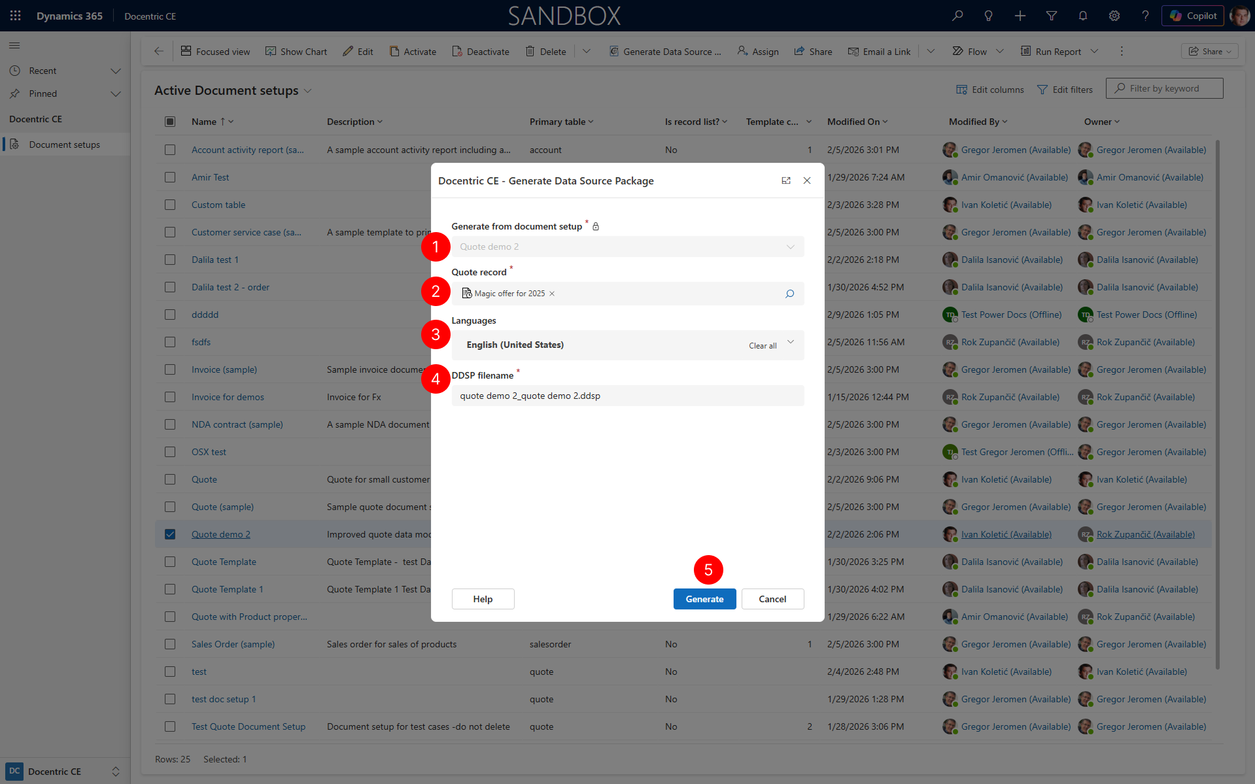
Task: Click the Focused view command
Action: [x=216, y=51]
